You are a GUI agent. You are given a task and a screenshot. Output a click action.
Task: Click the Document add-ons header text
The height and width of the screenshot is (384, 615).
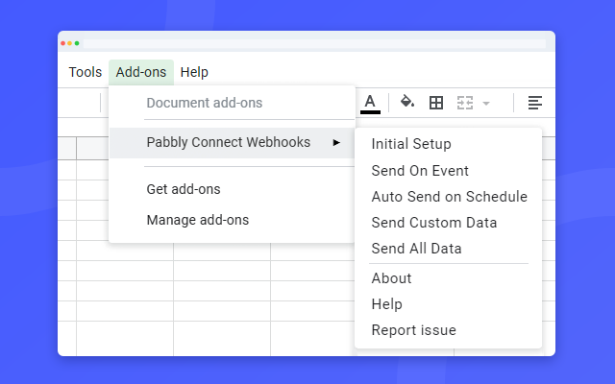point(205,103)
